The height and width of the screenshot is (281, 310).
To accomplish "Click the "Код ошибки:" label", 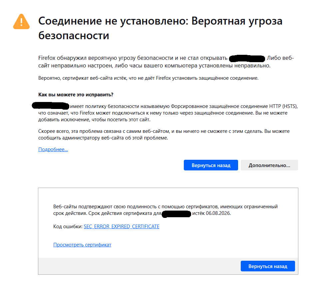I will point(68,227).
